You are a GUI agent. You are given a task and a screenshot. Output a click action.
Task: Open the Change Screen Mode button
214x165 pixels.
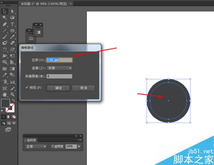click(x=8, y=130)
